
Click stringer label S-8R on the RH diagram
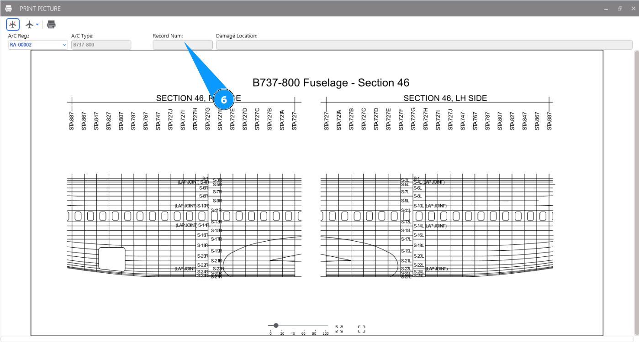pyautogui.click(x=203, y=196)
